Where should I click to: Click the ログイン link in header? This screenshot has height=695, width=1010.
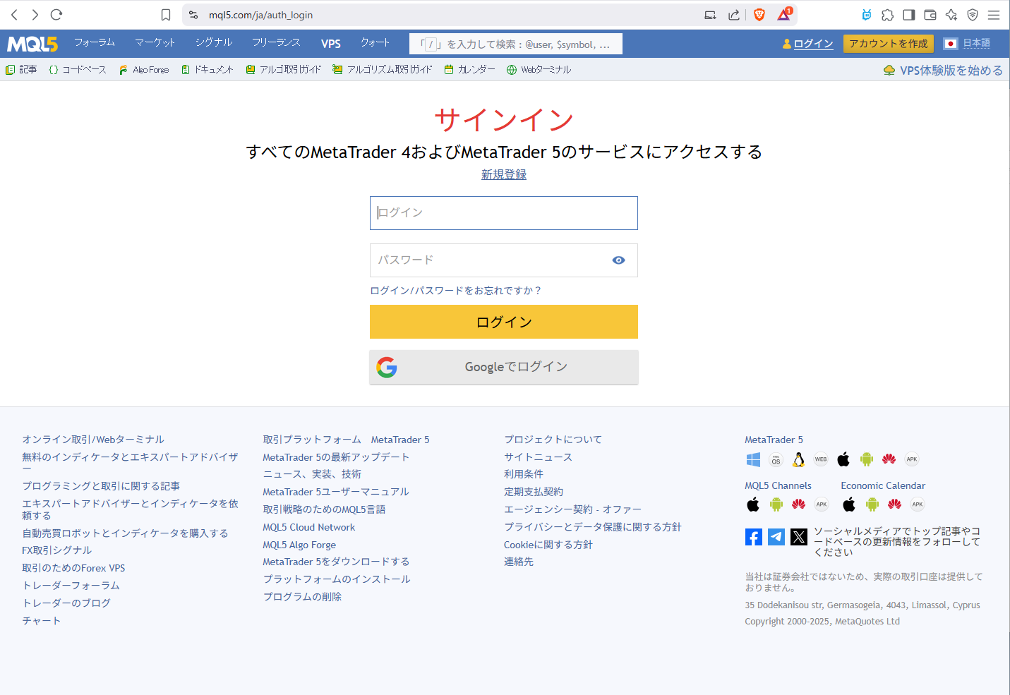(x=813, y=44)
